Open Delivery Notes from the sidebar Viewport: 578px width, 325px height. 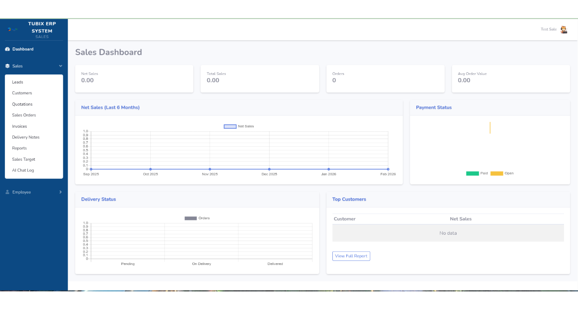tap(26, 137)
